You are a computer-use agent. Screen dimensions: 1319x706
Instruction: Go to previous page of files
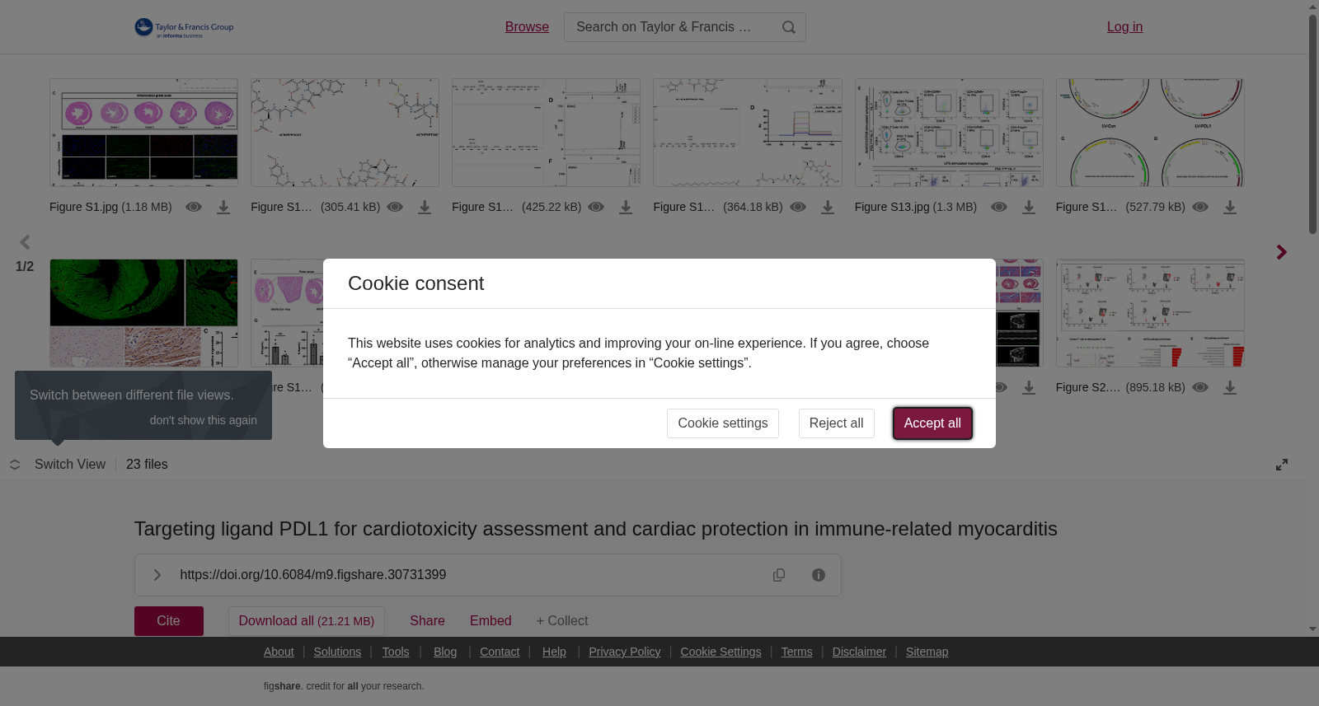pyautogui.click(x=25, y=242)
